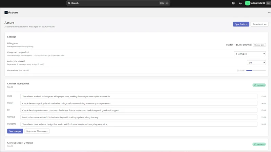Click the Re-authenticate button

click(x=259, y=24)
